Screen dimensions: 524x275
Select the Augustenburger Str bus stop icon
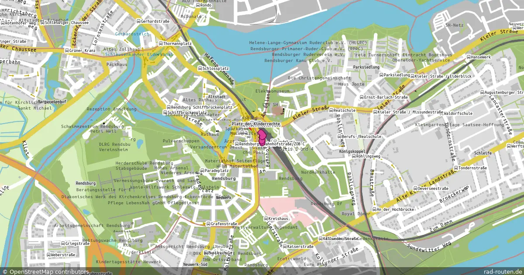coord(482,93)
